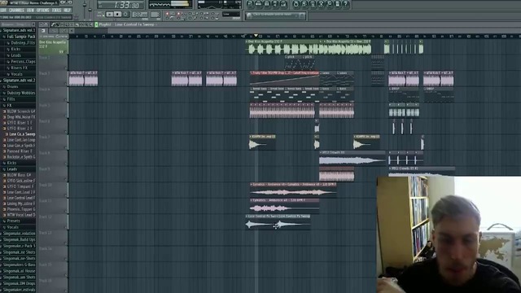Toggle mute dot on Track 3 header
521x293 pixels.
(66, 83)
